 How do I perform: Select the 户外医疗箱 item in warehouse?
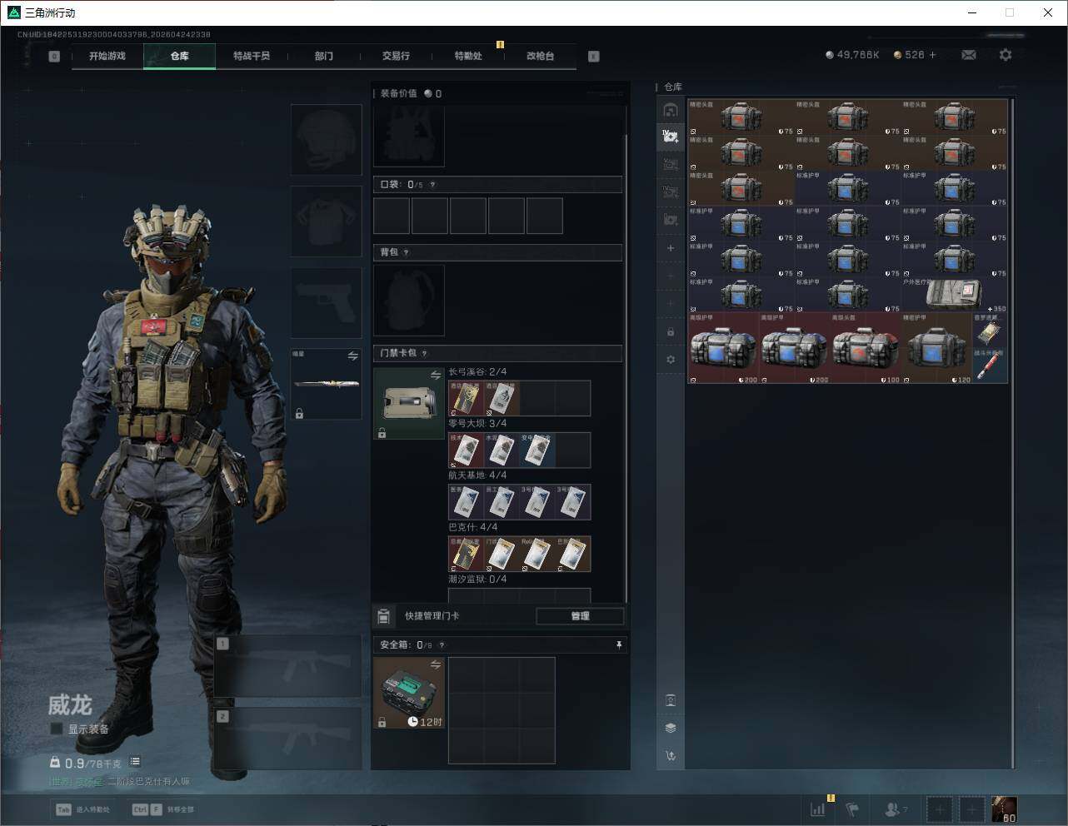955,295
